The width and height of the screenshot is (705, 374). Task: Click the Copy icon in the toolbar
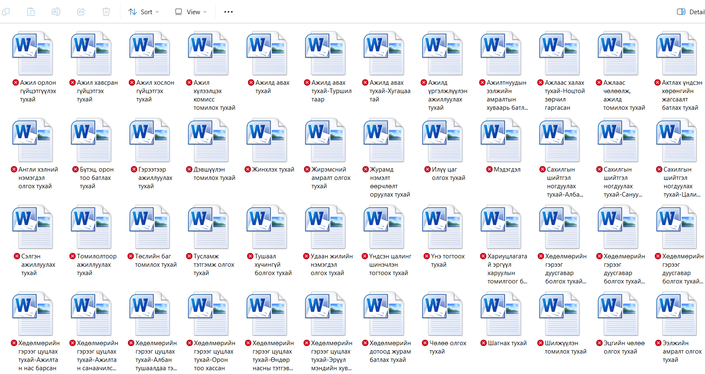pos(6,12)
